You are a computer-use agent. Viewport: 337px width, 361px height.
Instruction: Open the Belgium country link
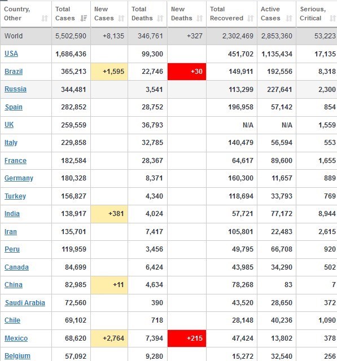tap(17, 356)
